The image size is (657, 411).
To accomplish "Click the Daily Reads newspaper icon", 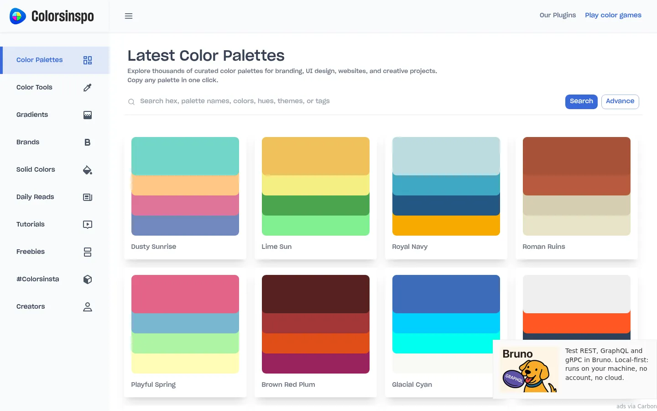I will pyautogui.click(x=88, y=197).
